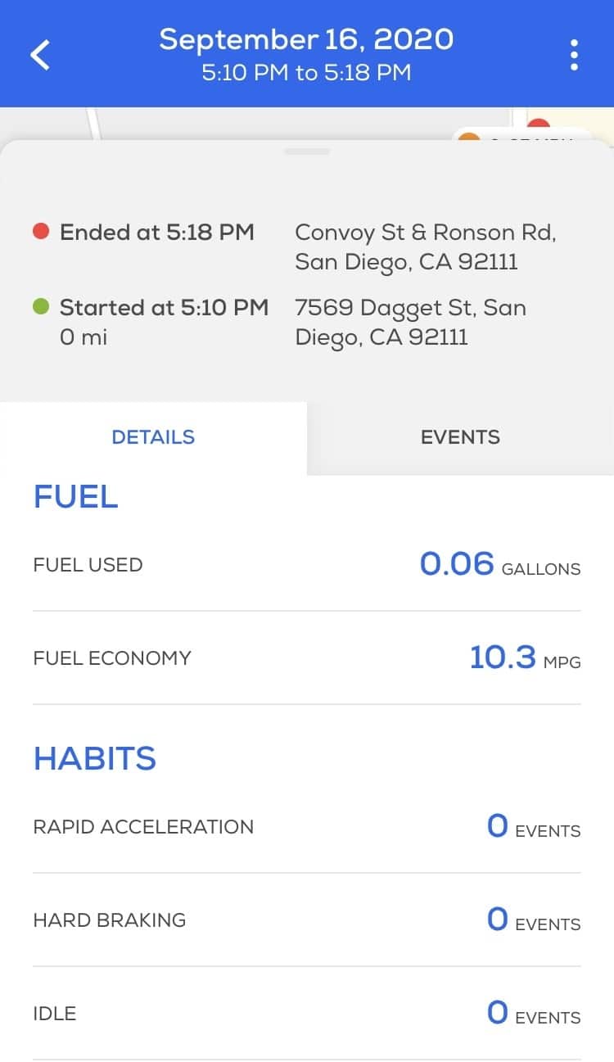614x1062 pixels.
Task: Tap the red trip-end marker dot
Action: click(41, 232)
